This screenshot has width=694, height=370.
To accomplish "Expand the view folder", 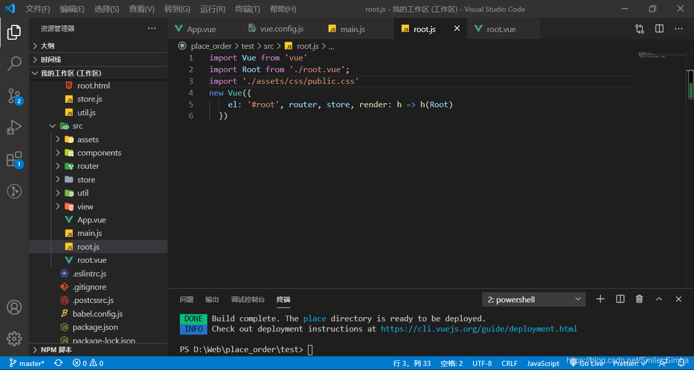I will 98,207.
